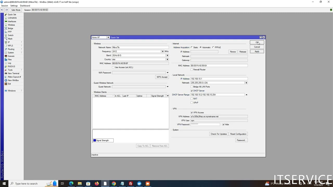Screen dimensions: 333x187
Task: Select Automatic address acquisition
Action: point(201,48)
